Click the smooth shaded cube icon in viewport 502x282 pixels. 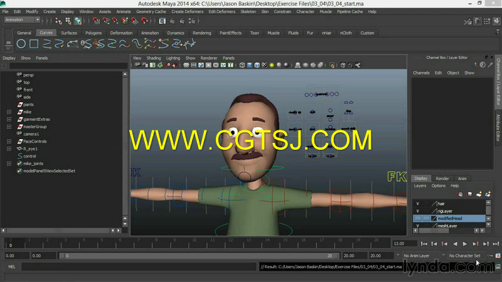(x=250, y=65)
